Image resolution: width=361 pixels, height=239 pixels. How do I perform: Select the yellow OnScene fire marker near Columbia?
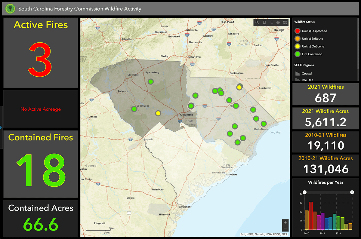pyautogui.click(x=159, y=114)
